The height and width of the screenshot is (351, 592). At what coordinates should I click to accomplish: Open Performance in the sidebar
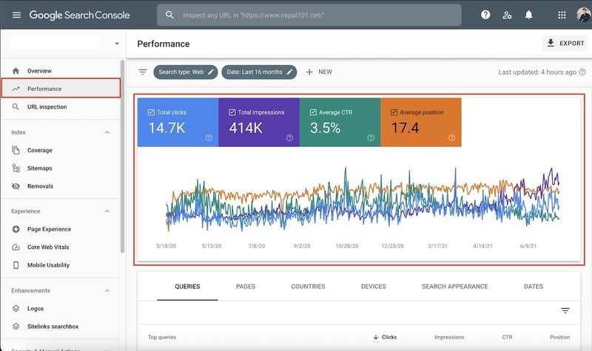pos(61,89)
